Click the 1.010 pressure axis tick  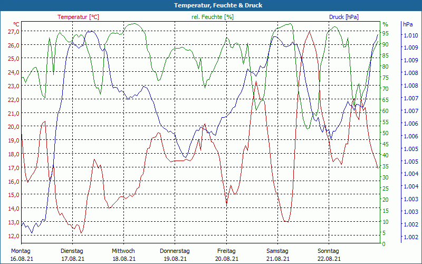pyautogui.click(x=411, y=36)
